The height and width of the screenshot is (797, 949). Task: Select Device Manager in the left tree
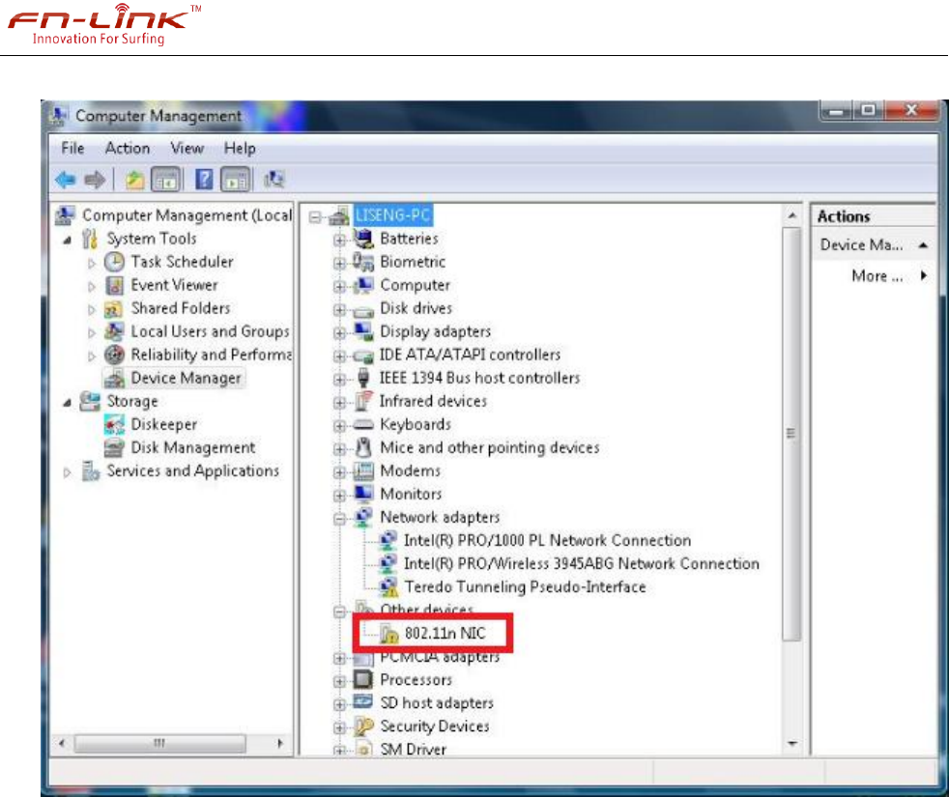tap(186, 379)
